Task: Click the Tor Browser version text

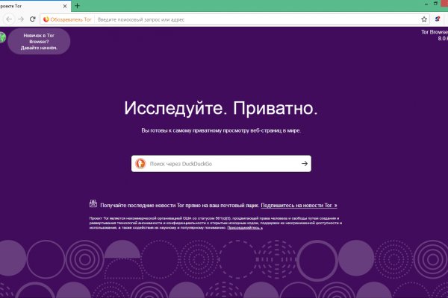Action: click(x=433, y=35)
